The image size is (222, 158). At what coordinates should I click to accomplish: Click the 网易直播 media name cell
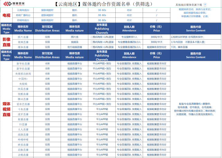tap(23, 89)
